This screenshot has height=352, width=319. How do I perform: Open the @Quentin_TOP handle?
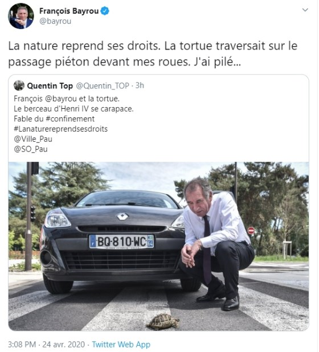103,86
